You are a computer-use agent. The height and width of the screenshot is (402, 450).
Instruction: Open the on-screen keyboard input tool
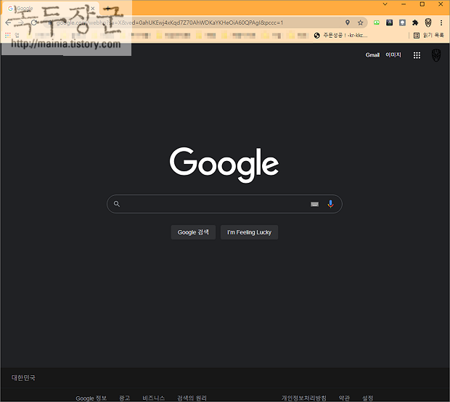(314, 204)
